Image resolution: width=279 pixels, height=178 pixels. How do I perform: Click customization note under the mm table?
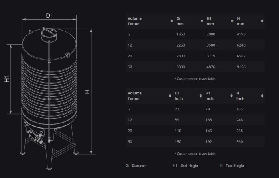coord(195,78)
